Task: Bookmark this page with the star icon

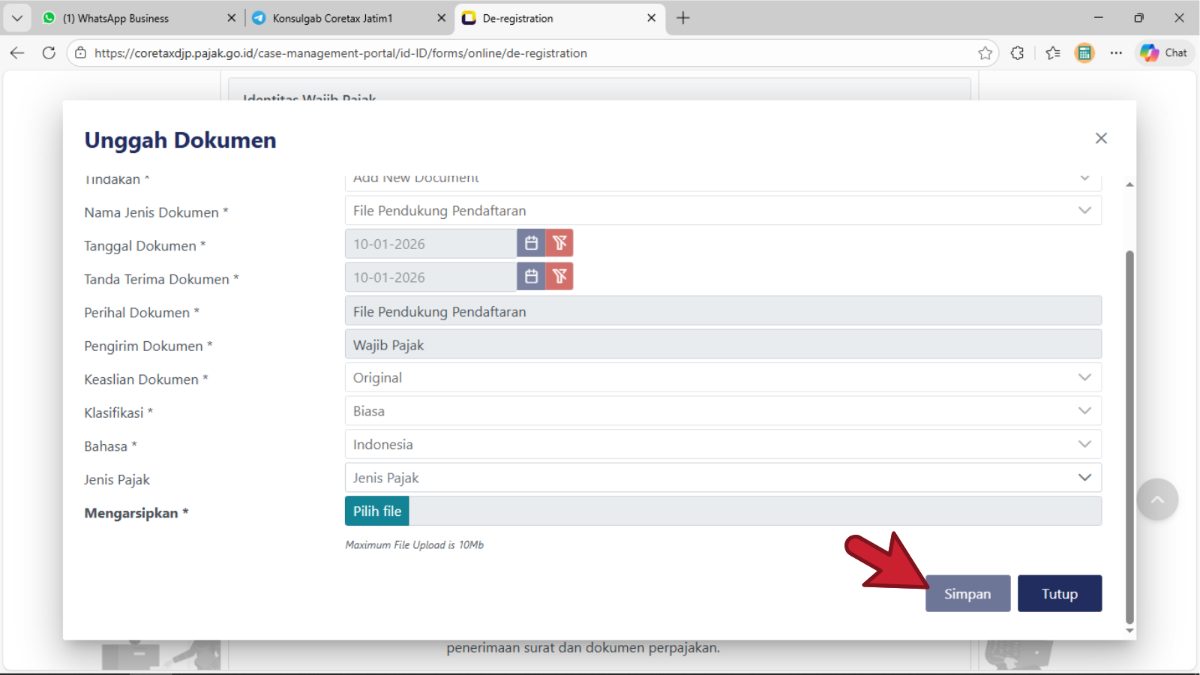Action: pyautogui.click(x=985, y=53)
